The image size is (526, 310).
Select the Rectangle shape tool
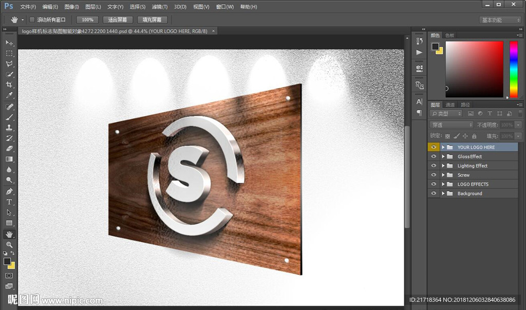click(x=9, y=223)
